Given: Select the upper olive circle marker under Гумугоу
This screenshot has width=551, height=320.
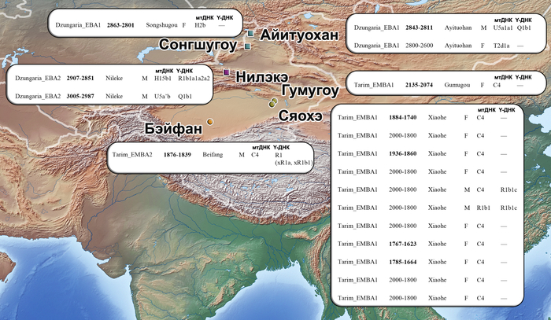Looking at the screenshot, I should (x=275, y=101).
